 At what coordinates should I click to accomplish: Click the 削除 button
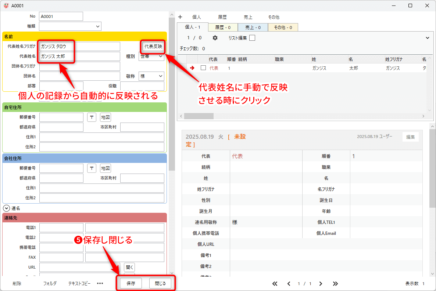click(x=17, y=284)
